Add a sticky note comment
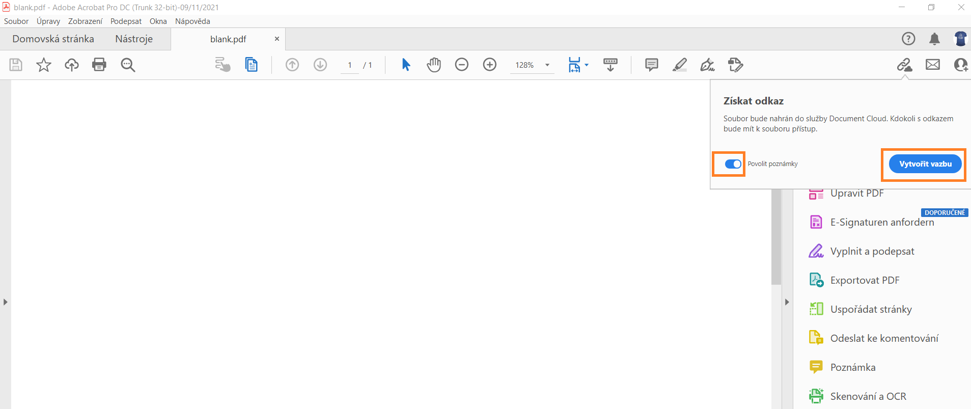The height and width of the screenshot is (409, 971). pyautogui.click(x=651, y=65)
